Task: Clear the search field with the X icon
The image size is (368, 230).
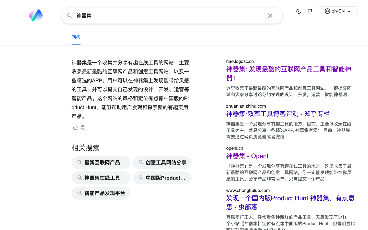Action: pos(270,16)
